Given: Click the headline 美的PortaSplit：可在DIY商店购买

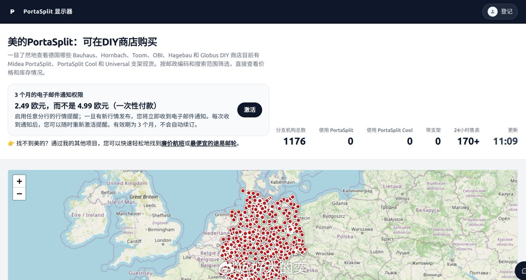Looking at the screenshot, I should 82,42.
